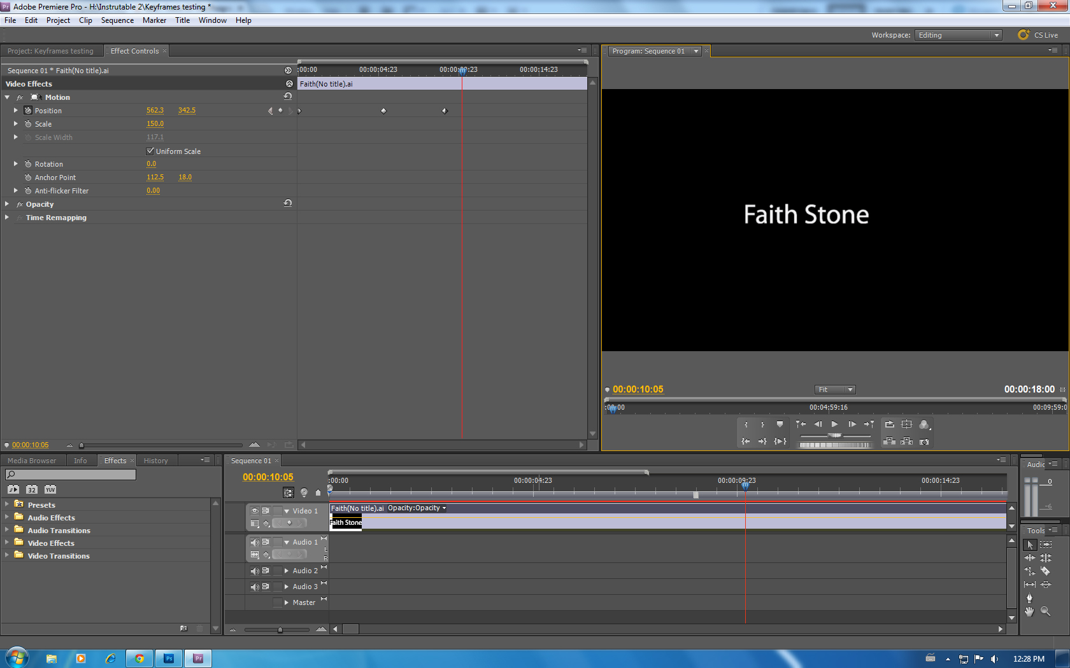Mute Audio 2 track speaker toggle

(x=255, y=571)
